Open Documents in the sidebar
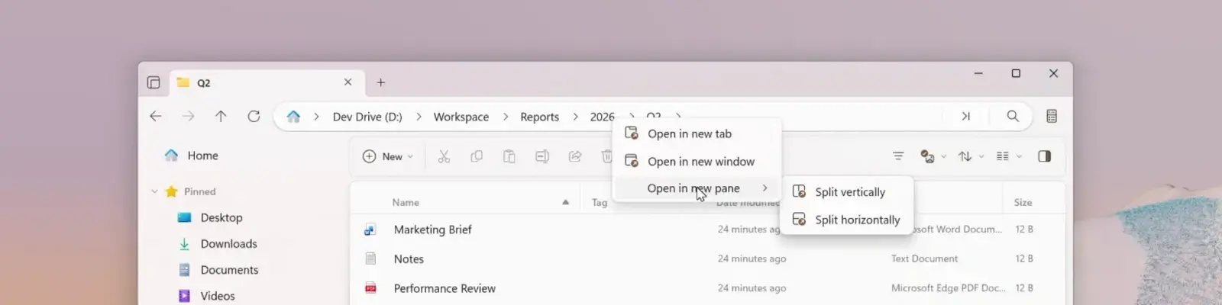The image size is (1222, 305). tap(229, 270)
